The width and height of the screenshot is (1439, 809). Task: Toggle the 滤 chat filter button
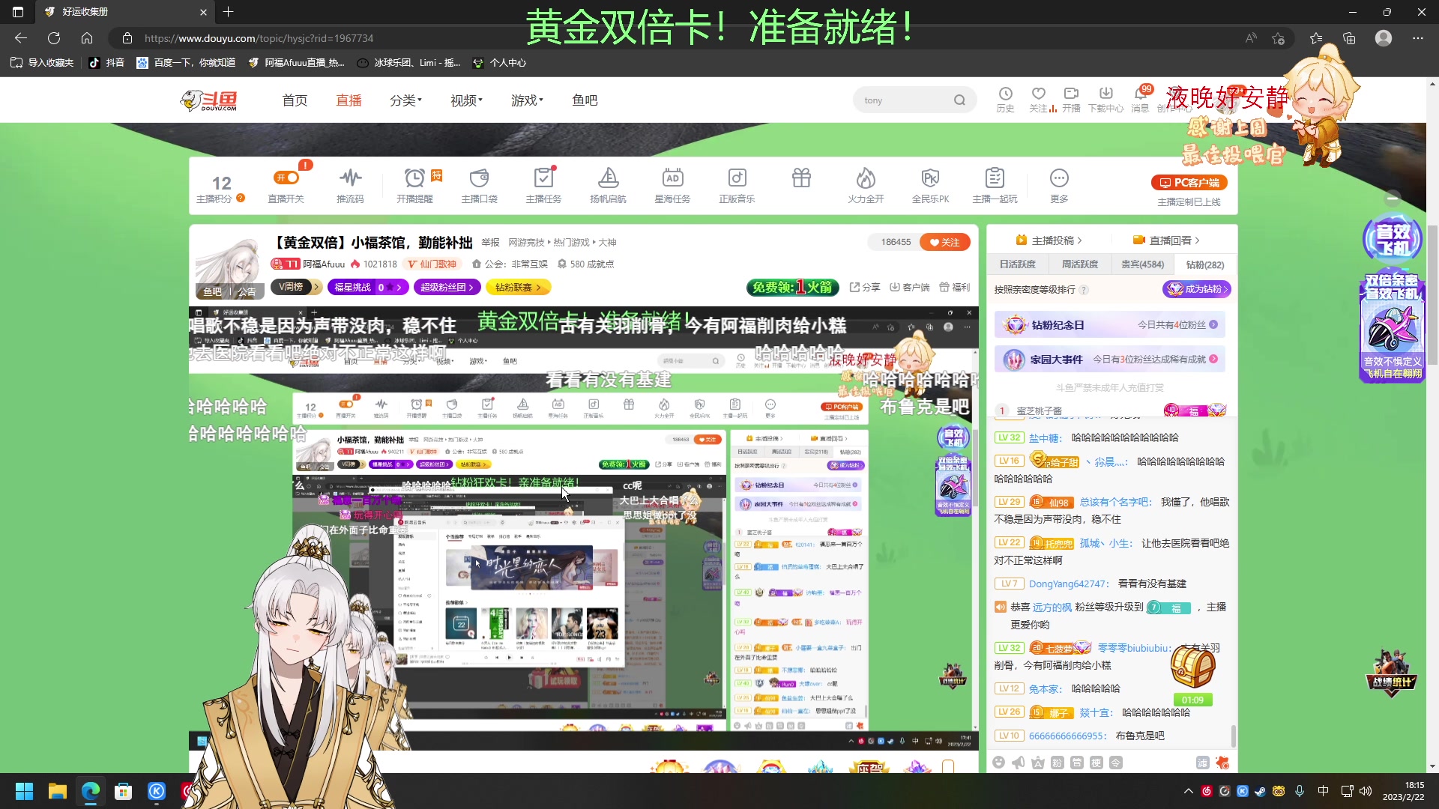pos(1202,763)
